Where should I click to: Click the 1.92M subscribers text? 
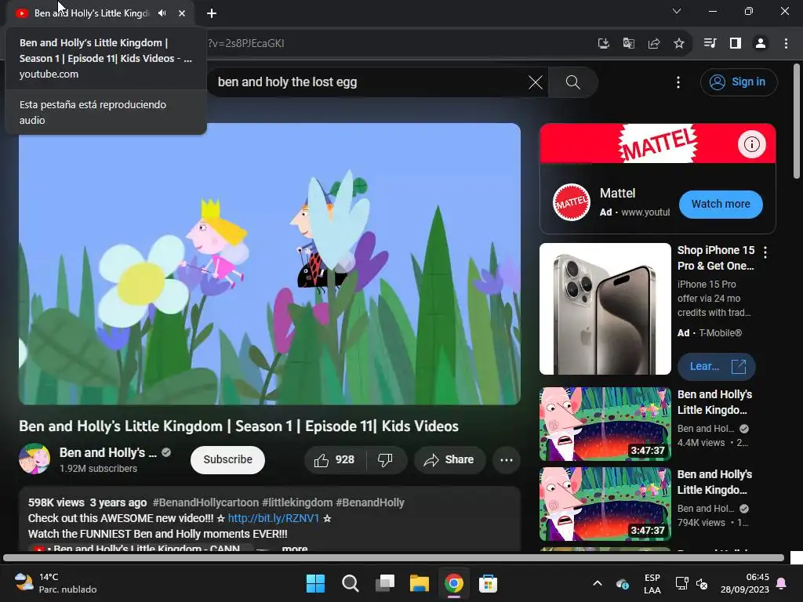[x=98, y=469]
